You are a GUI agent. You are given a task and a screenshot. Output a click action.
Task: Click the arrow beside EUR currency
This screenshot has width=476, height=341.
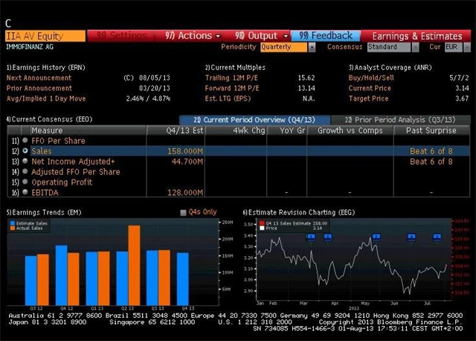pyautogui.click(x=467, y=48)
